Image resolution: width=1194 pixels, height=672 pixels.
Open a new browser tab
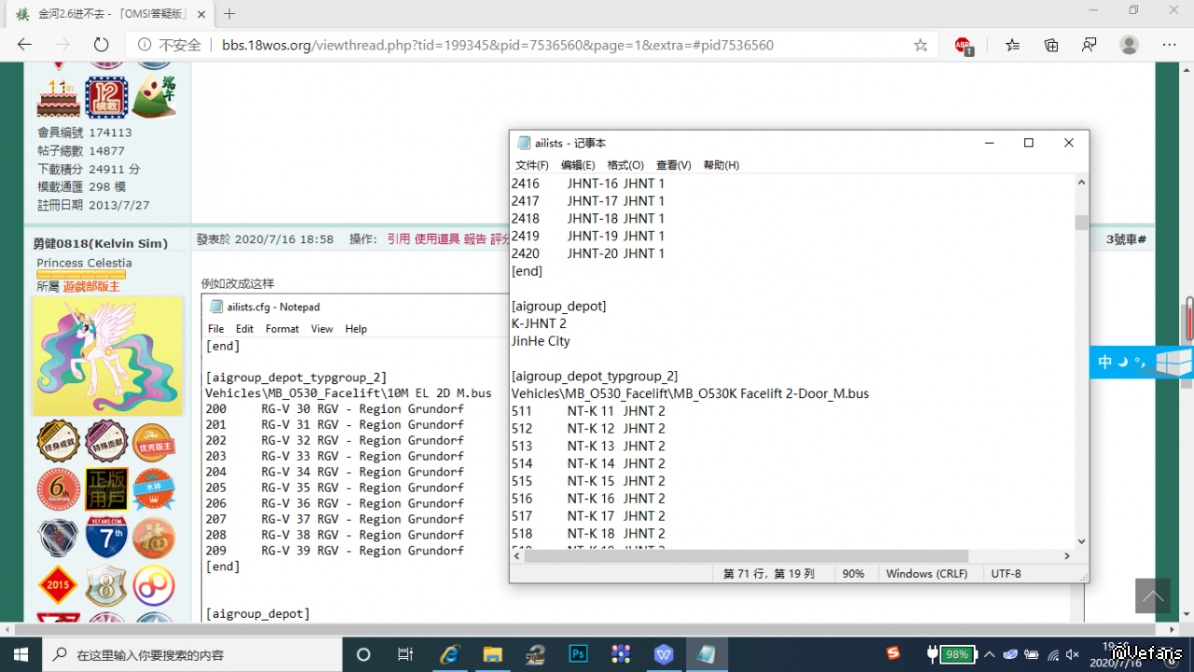[229, 13]
